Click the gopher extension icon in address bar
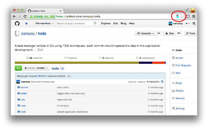208x130 pixels. click(x=177, y=16)
